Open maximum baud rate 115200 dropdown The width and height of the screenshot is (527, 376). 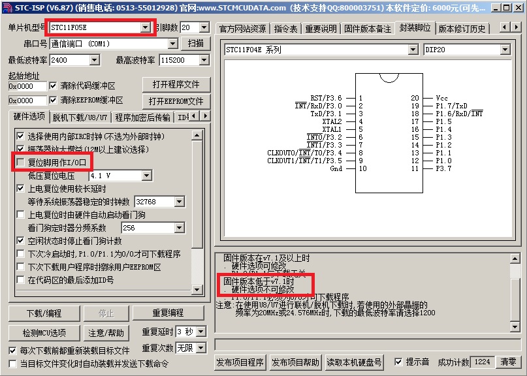pos(204,60)
